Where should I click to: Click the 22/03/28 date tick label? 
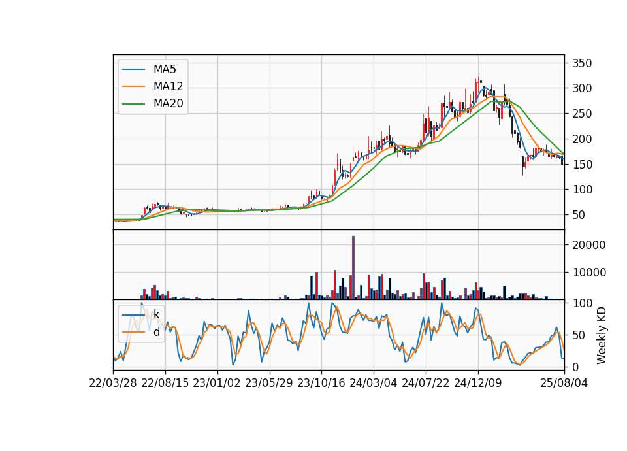[113, 383]
